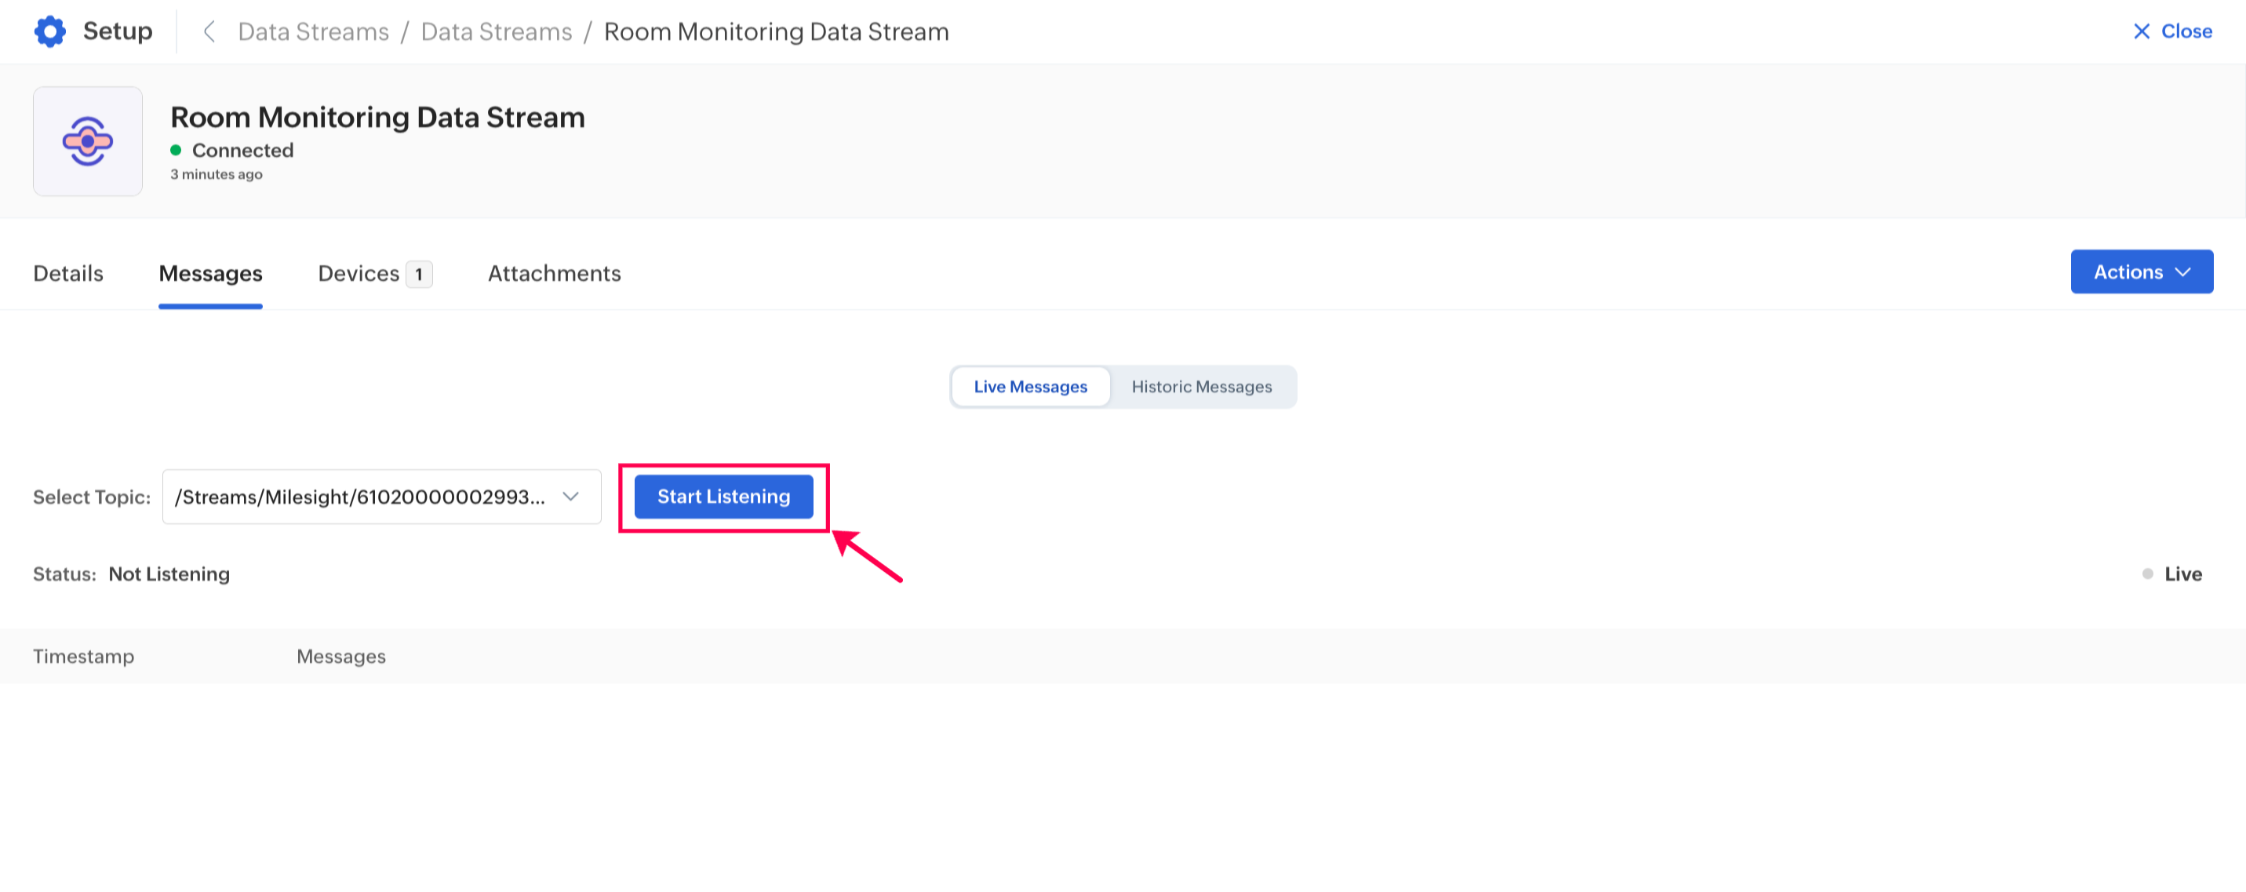This screenshot has height=892, width=2246.
Task: Click the Setup gear icon
Action: pos(49,31)
